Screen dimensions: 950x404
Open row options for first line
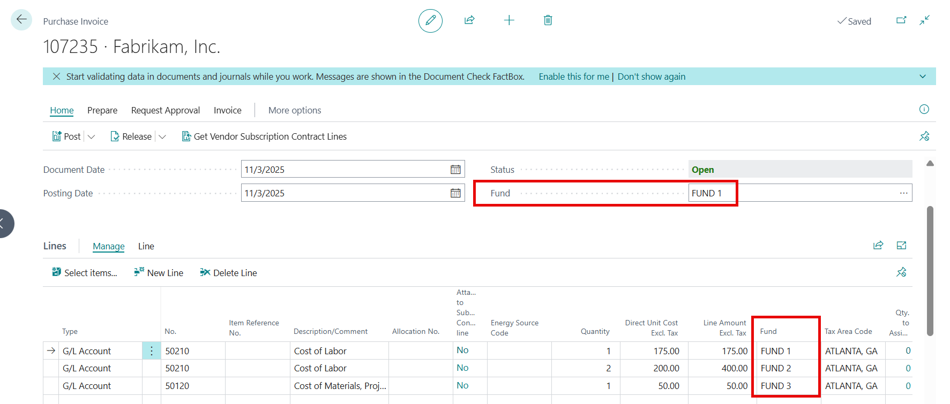pos(152,351)
